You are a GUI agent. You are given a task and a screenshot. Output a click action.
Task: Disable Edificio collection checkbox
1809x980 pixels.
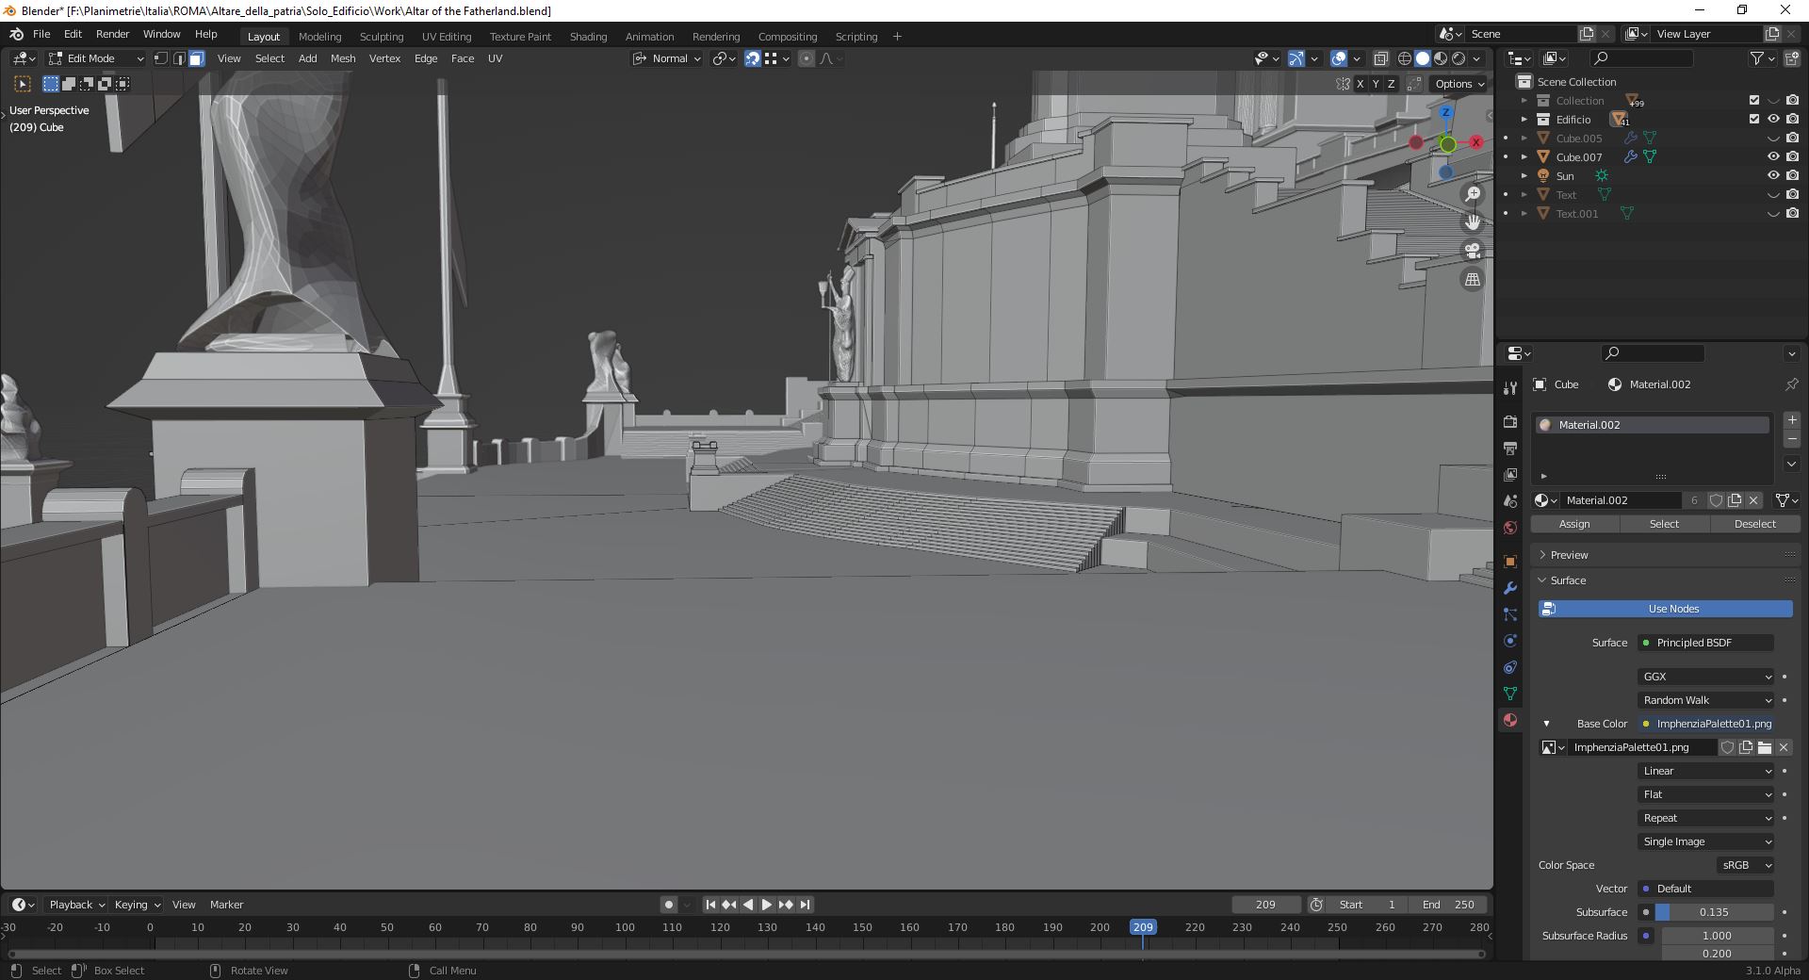point(1754,120)
